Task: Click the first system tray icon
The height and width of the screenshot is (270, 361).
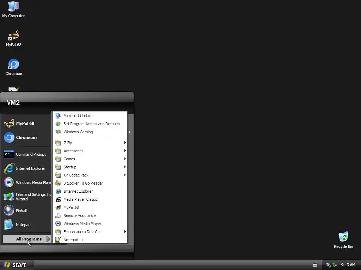Action: pos(328,265)
